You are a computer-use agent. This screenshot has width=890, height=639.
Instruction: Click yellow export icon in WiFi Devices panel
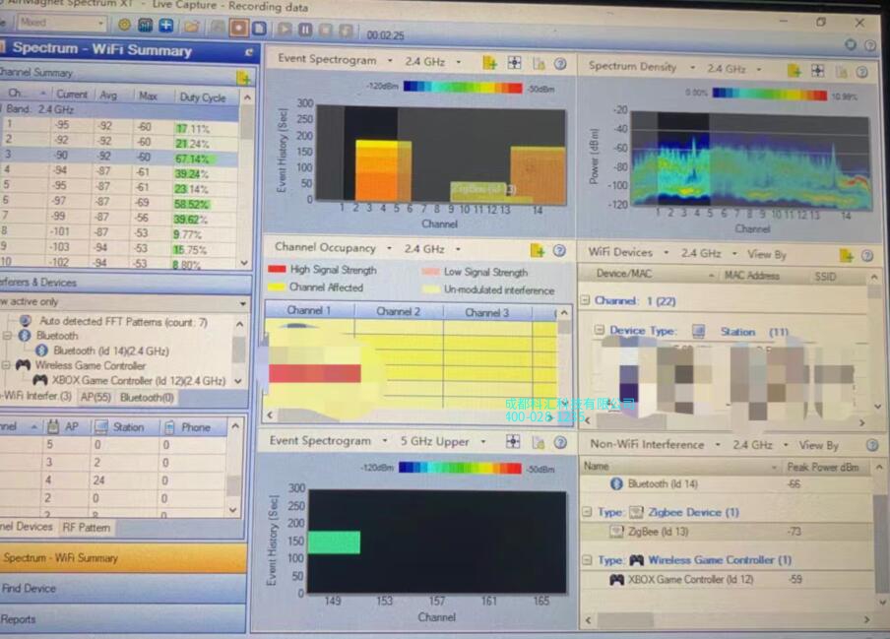tap(846, 255)
